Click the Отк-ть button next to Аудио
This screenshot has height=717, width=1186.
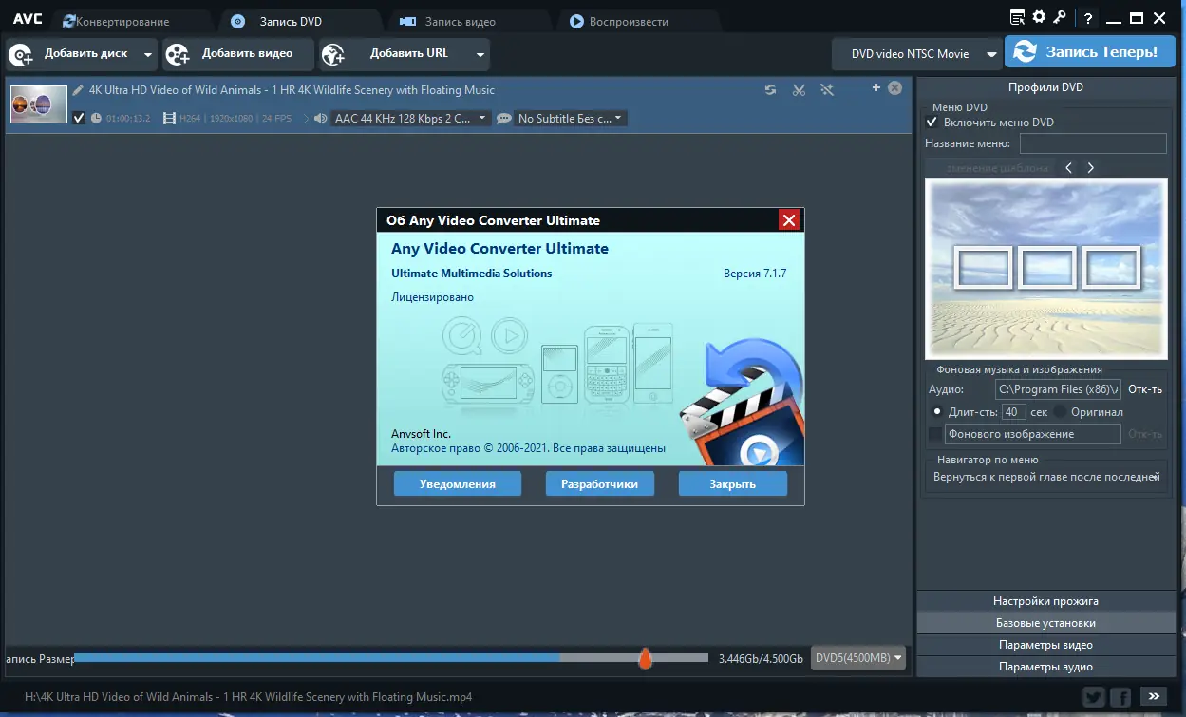click(x=1145, y=389)
